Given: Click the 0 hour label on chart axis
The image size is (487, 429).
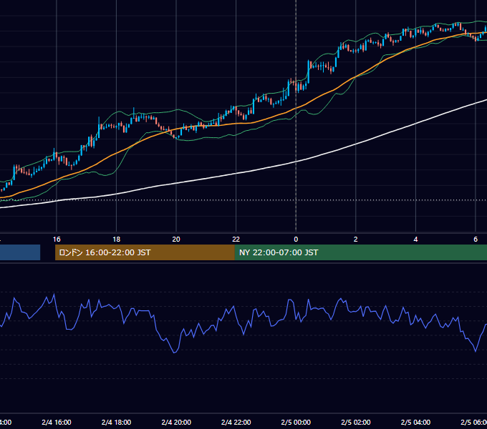Looking at the screenshot, I should [x=296, y=240].
